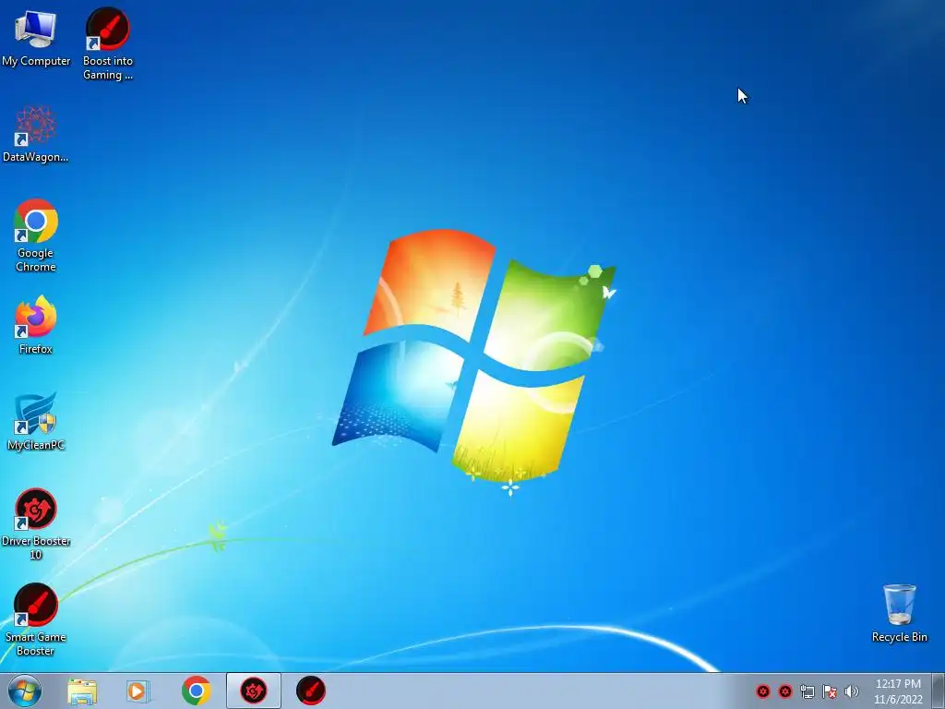Screen dimensions: 945x709
Task: Open the Action Center flag icon
Action: (x=830, y=691)
